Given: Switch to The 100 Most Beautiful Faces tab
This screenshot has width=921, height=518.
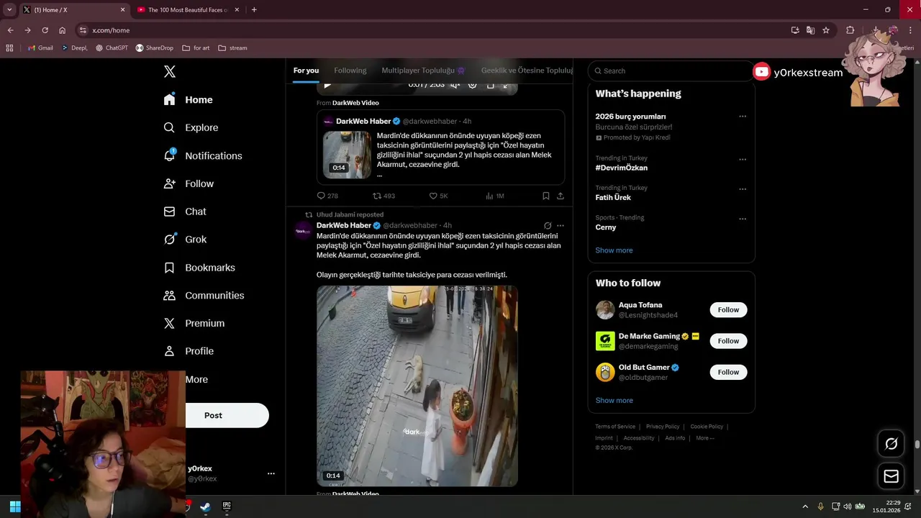Looking at the screenshot, I should 187,10.
